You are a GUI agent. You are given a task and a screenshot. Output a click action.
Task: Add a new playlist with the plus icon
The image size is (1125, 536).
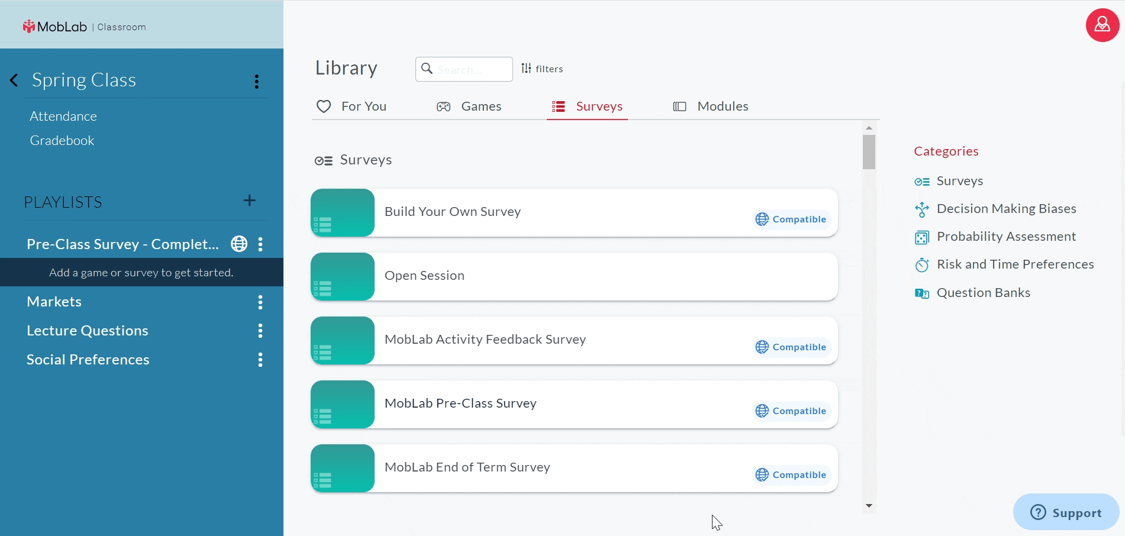[250, 201]
